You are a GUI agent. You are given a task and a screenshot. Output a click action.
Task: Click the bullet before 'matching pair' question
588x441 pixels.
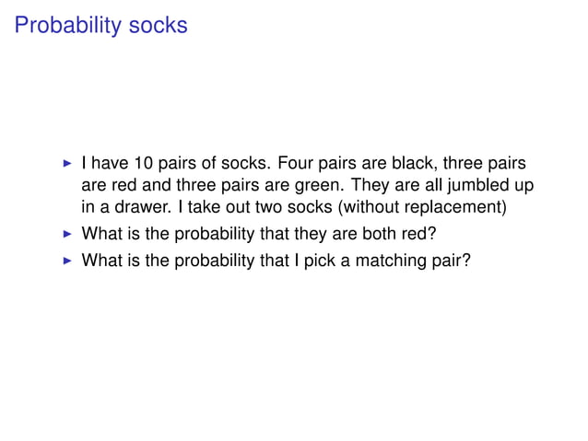(65, 261)
